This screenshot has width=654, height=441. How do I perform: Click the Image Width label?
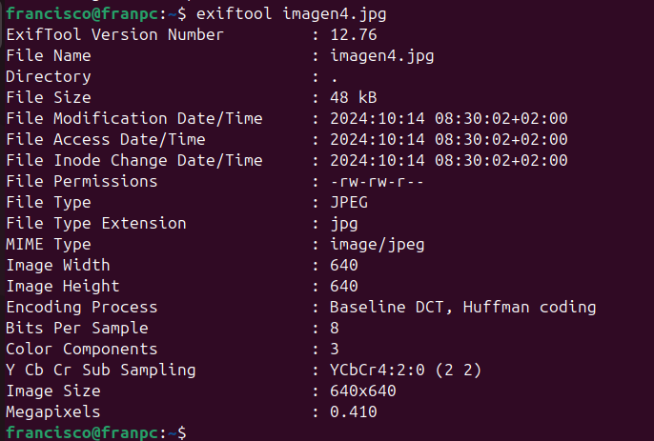coord(58,266)
